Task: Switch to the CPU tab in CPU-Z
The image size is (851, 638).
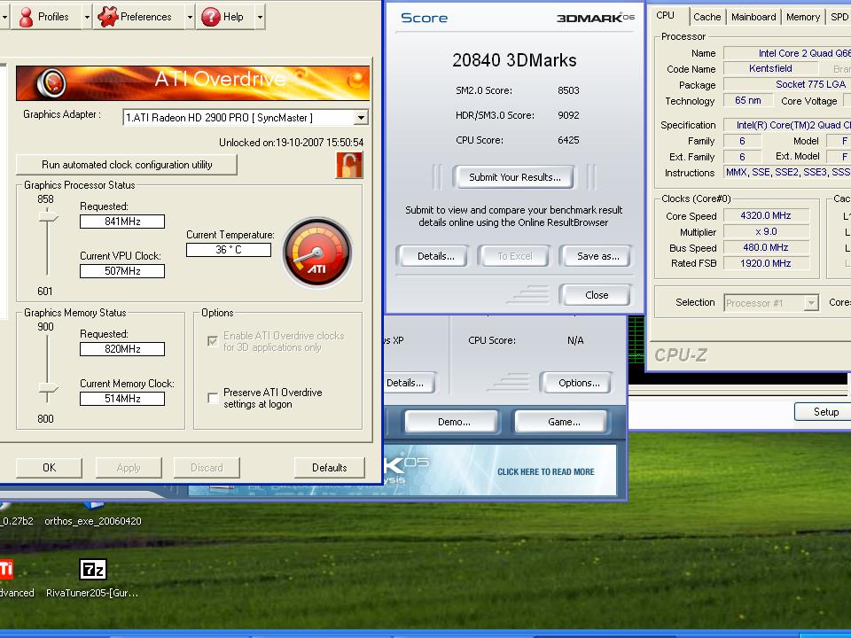Action: pos(665,16)
